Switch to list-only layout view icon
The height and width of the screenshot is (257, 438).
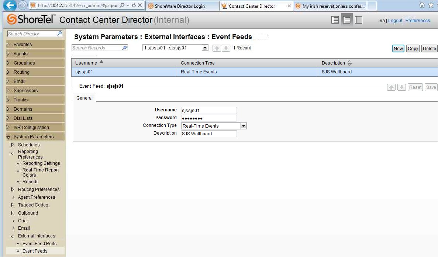click(335, 20)
